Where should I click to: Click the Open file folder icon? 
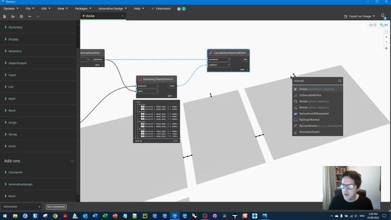pyautogui.click(x=13, y=16)
